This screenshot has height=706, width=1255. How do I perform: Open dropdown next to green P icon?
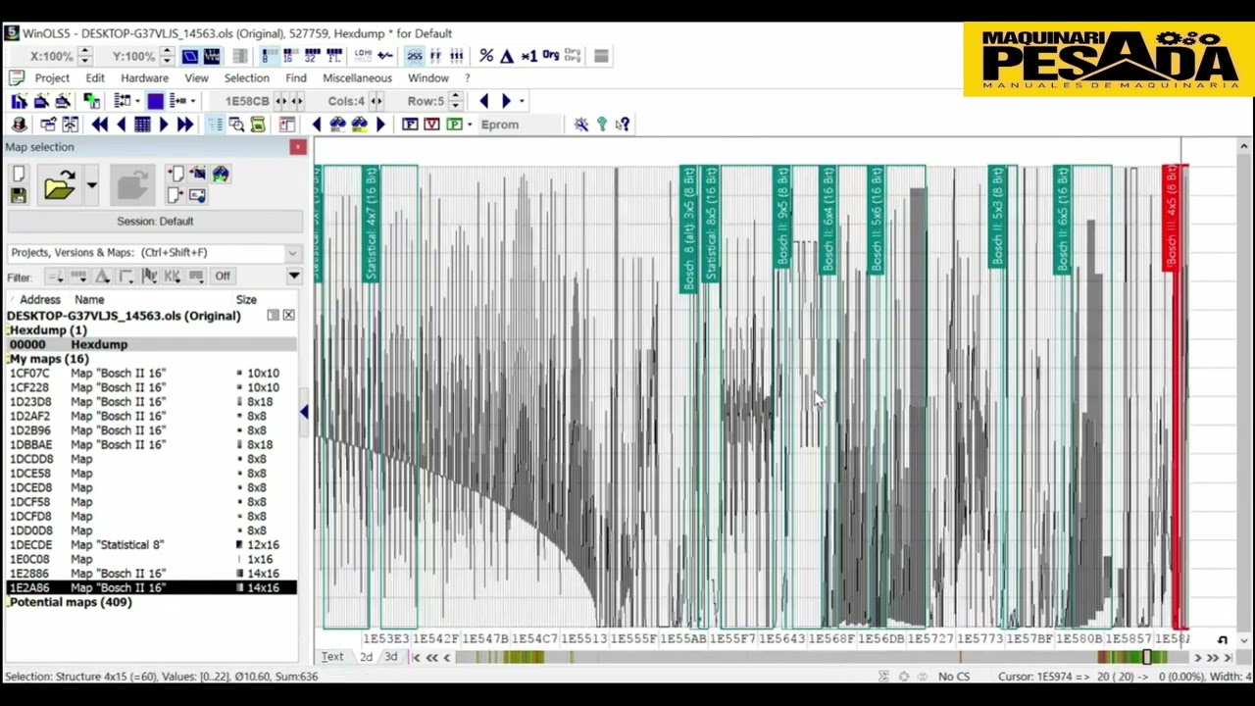470,125
